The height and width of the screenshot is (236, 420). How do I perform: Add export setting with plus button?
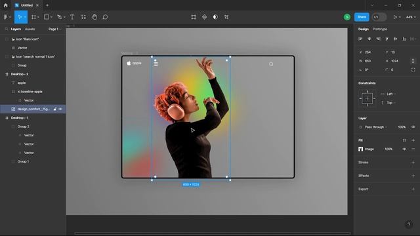413,189
